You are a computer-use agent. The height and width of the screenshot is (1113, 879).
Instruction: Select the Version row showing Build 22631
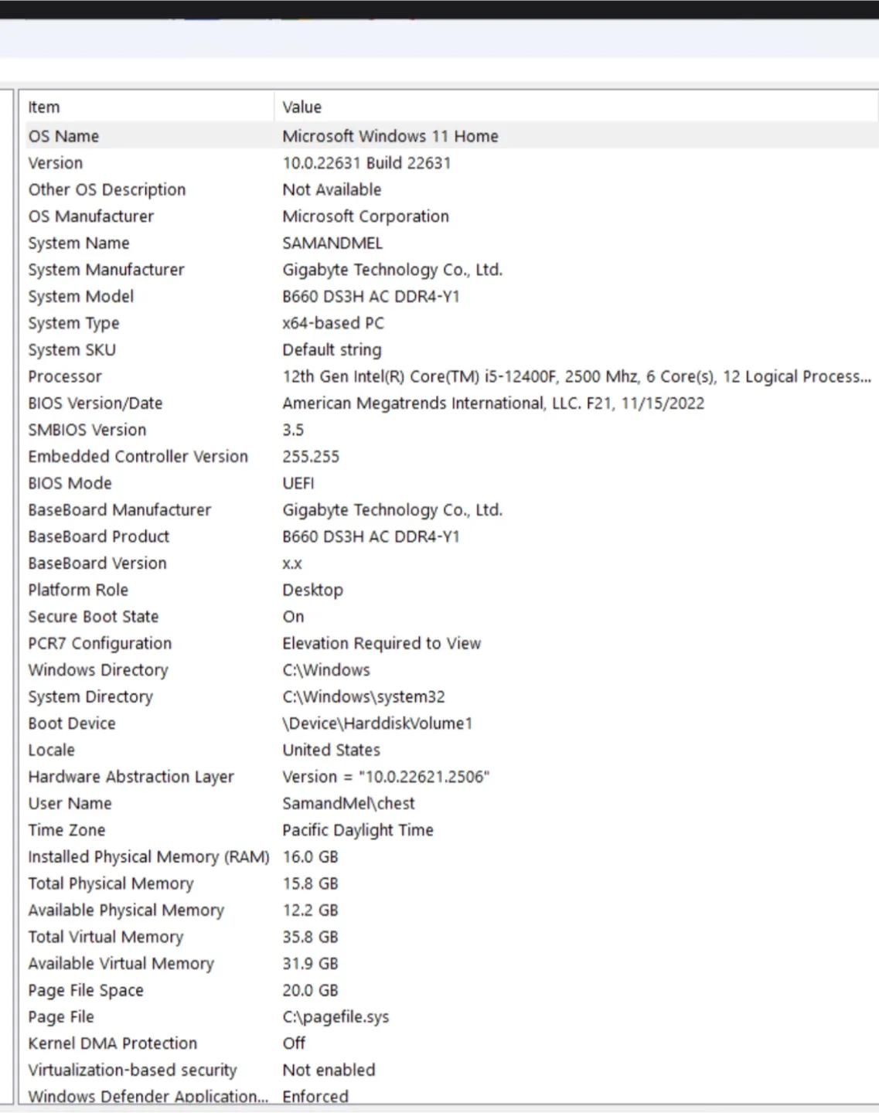pos(56,163)
